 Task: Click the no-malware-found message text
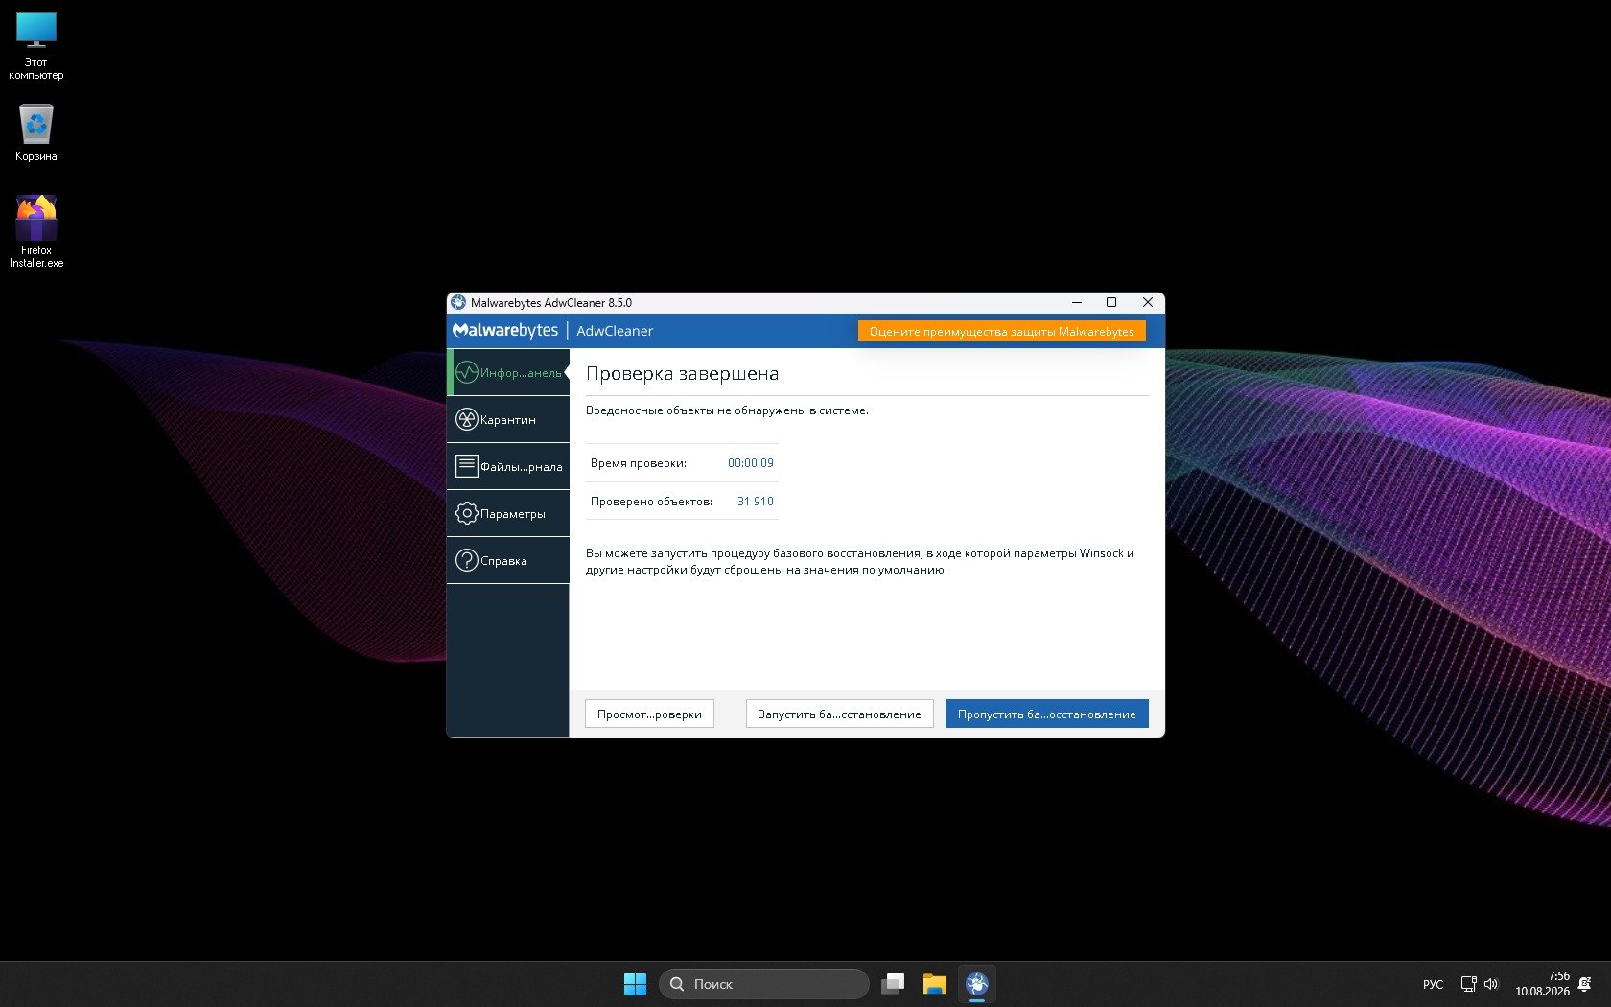[x=727, y=410]
